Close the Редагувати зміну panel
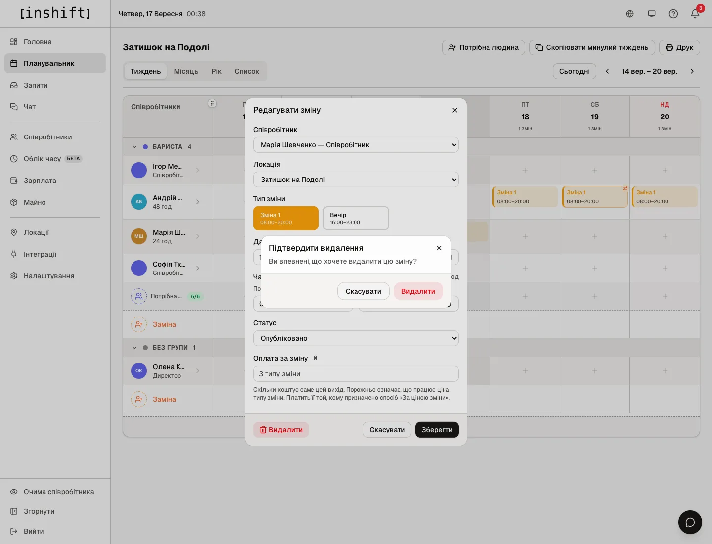Screen dimensions: 712x544 coord(455,110)
